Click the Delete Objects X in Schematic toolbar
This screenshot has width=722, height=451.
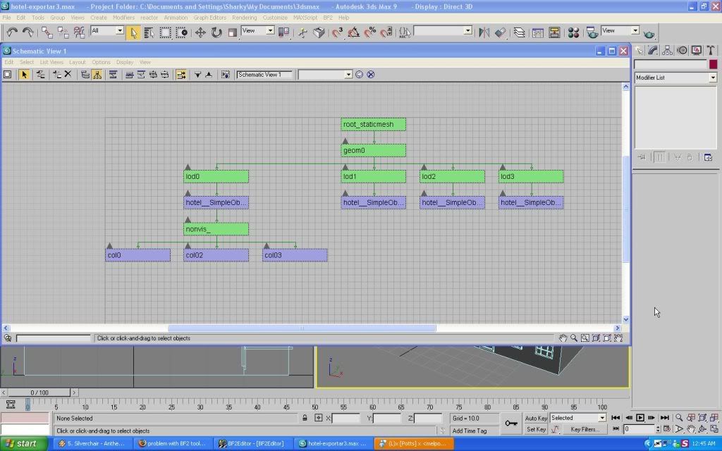click(68, 75)
